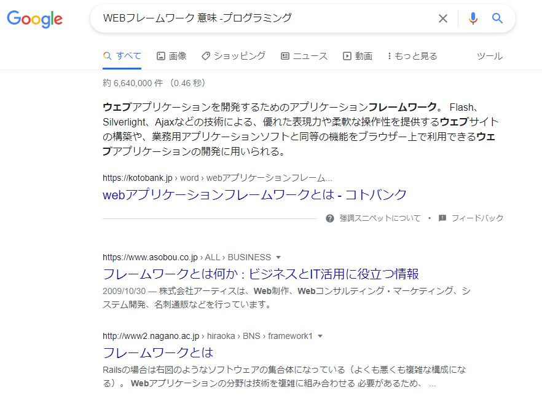Click the camera icon on the 画像 tab

(x=160, y=55)
